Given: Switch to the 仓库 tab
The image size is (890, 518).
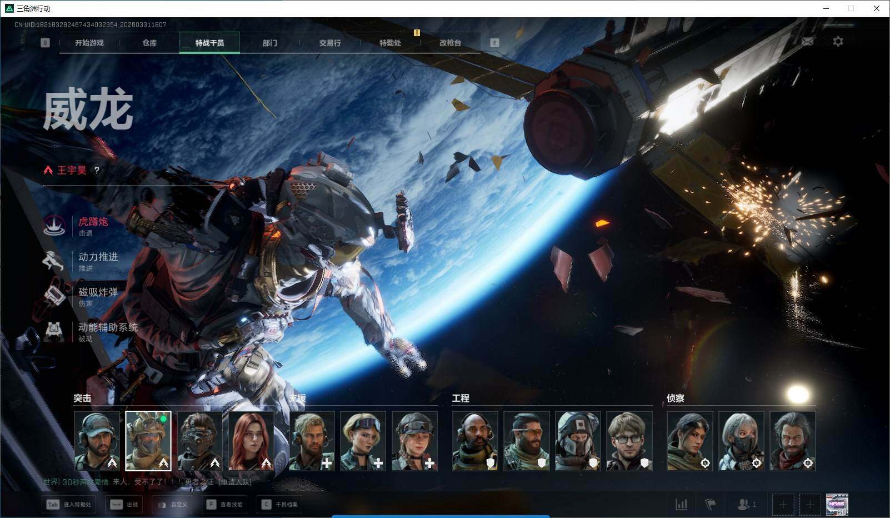Looking at the screenshot, I should [149, 43].
